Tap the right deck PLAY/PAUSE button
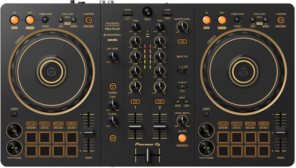This screenshot has width=296, height=168. (x=206, y=148)
